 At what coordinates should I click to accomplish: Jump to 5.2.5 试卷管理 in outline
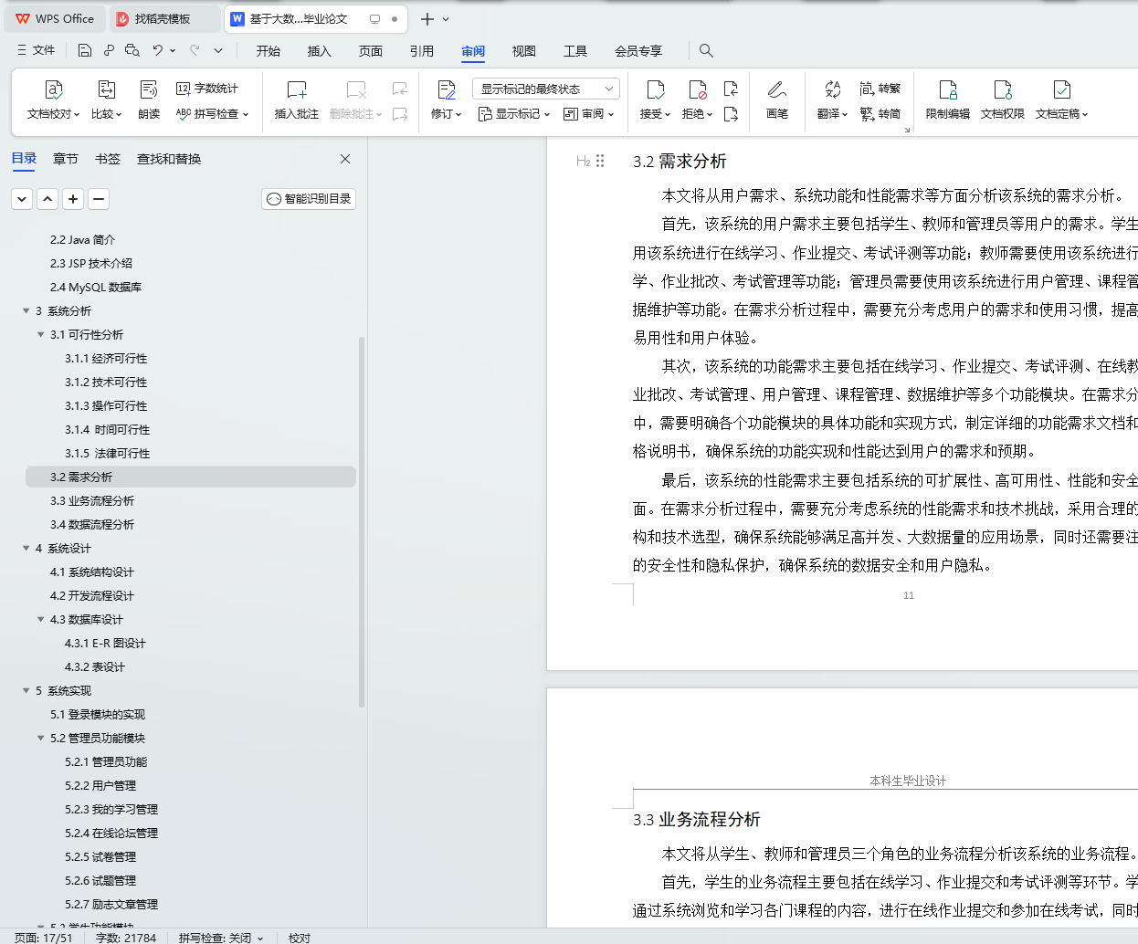100,856
